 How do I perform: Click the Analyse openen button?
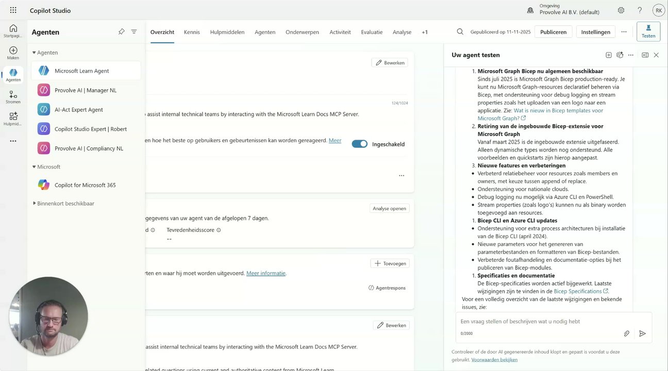(390, 209)
